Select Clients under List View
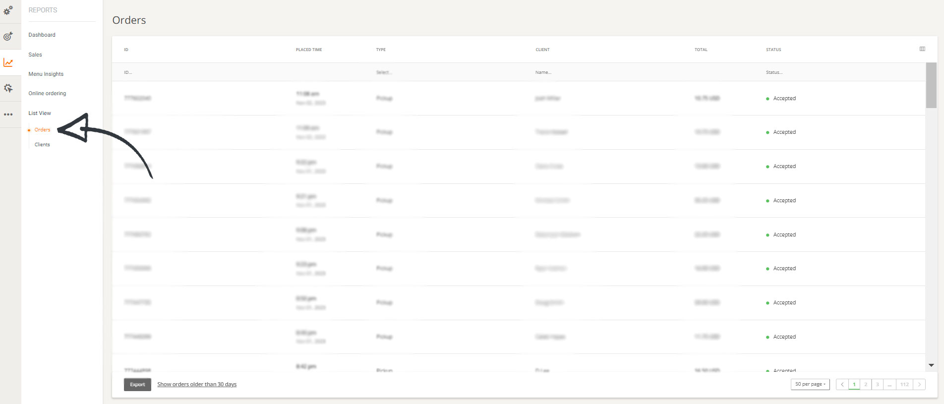The image size is (944, 404). click(42, 145)
